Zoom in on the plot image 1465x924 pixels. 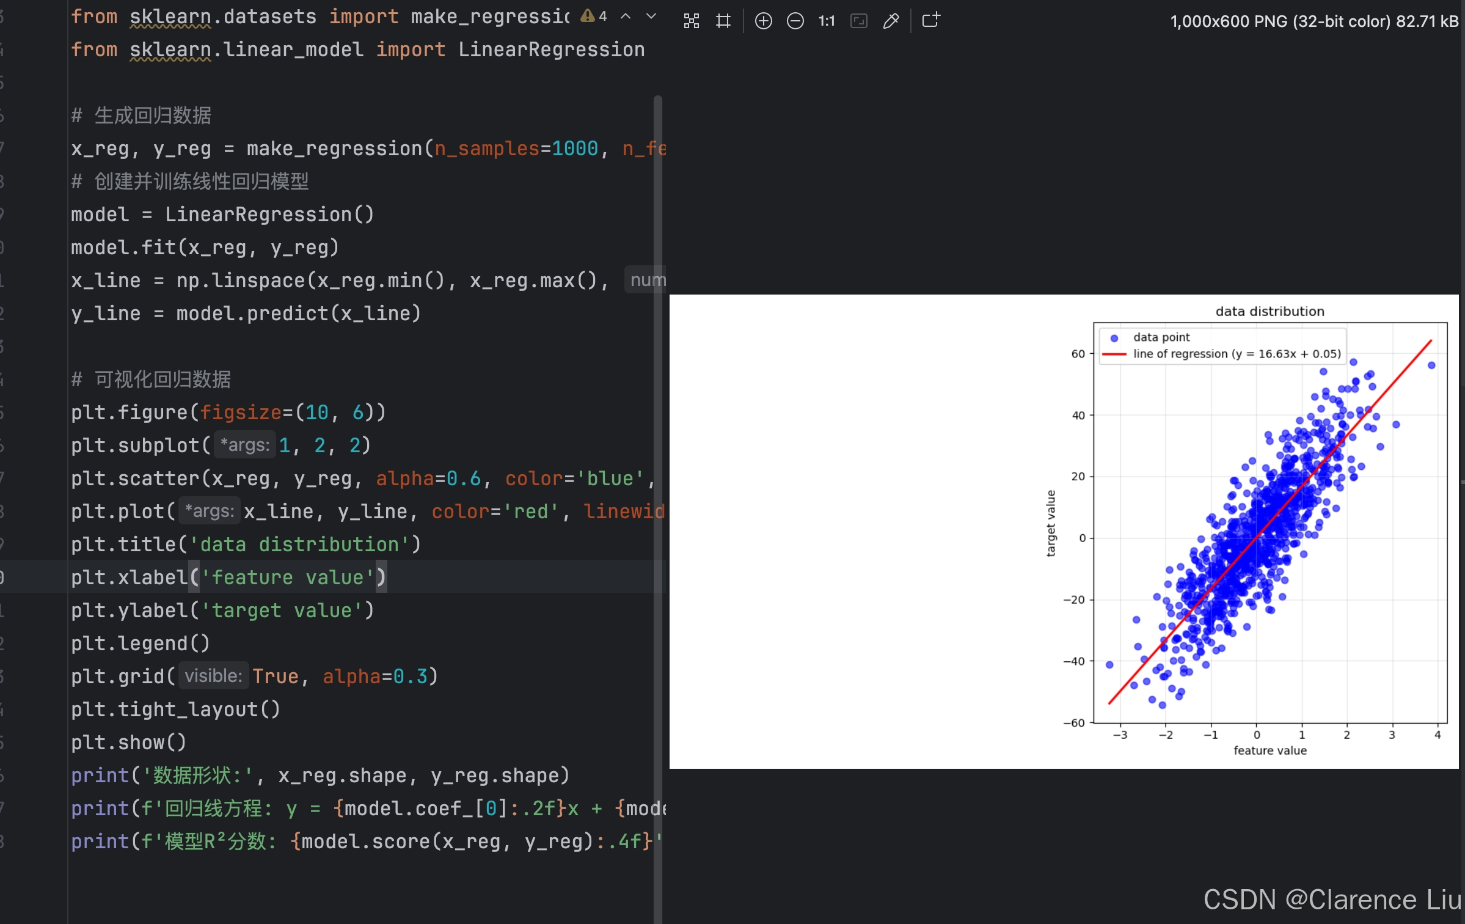763,21
